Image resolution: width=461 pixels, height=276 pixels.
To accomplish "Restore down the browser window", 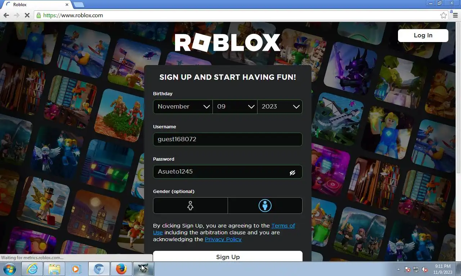I will click(x=439, y=3).
